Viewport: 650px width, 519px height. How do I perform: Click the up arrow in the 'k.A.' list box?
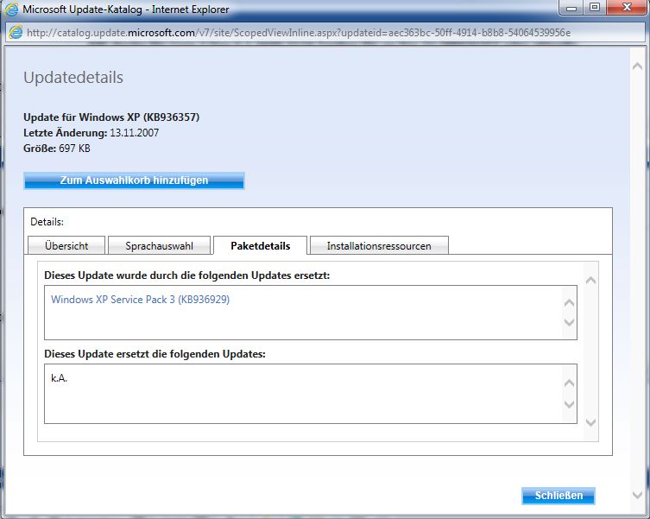(570, 383)
